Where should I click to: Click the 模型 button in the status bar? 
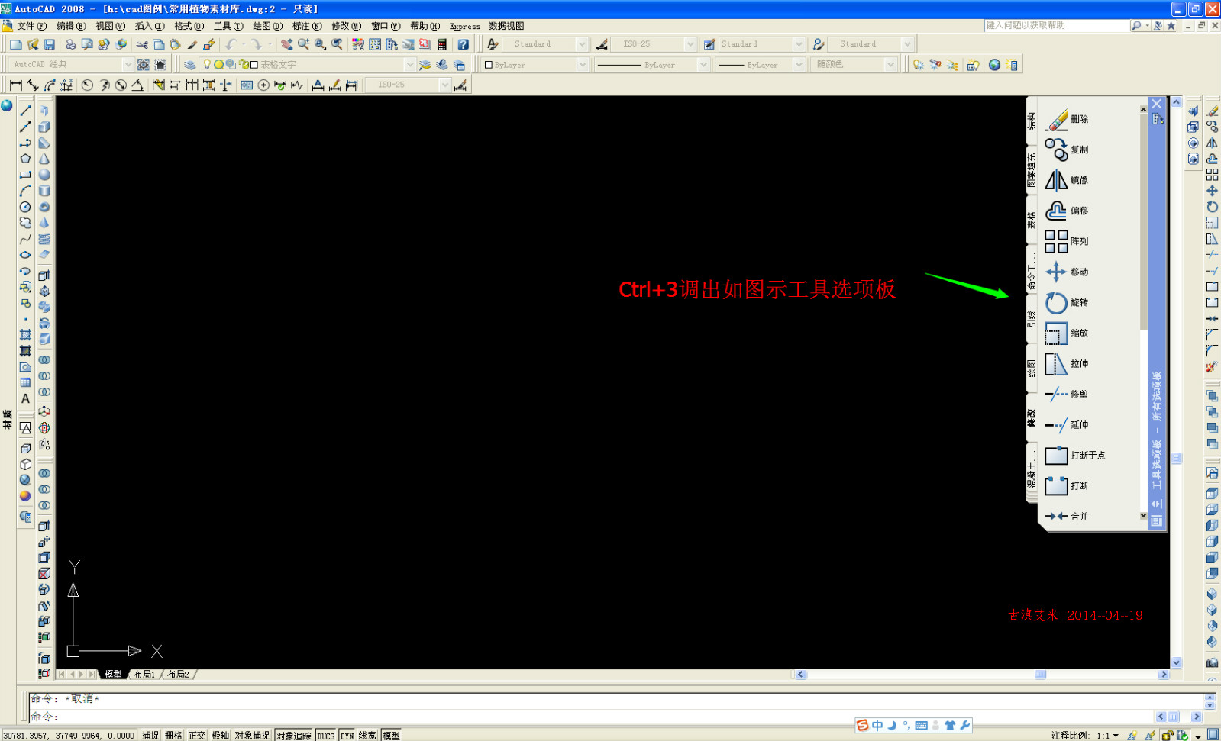[391, 736]
